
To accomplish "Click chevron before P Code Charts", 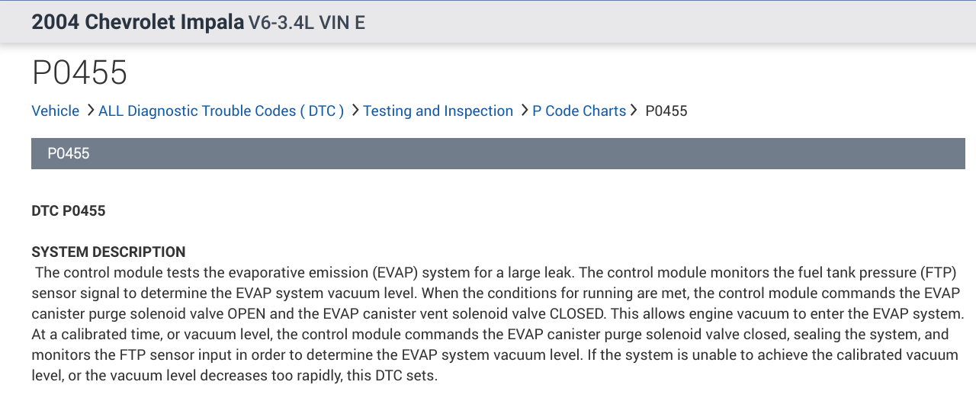I will [524, 111].
